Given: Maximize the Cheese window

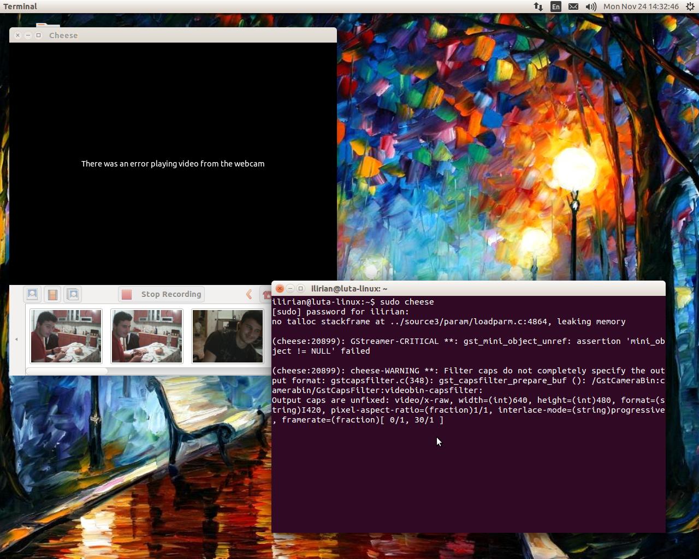Looking at the screenshot, I should coord(38,35).
